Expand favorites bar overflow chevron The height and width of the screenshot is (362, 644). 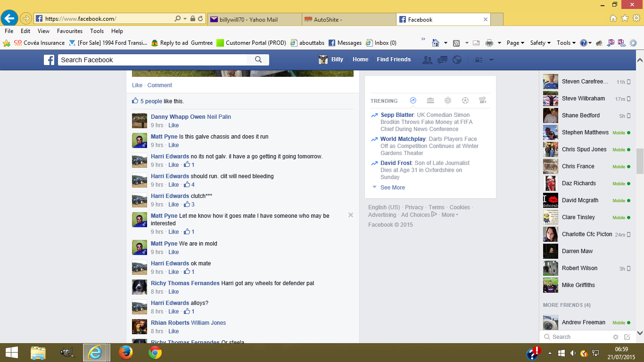pos(423,39)
